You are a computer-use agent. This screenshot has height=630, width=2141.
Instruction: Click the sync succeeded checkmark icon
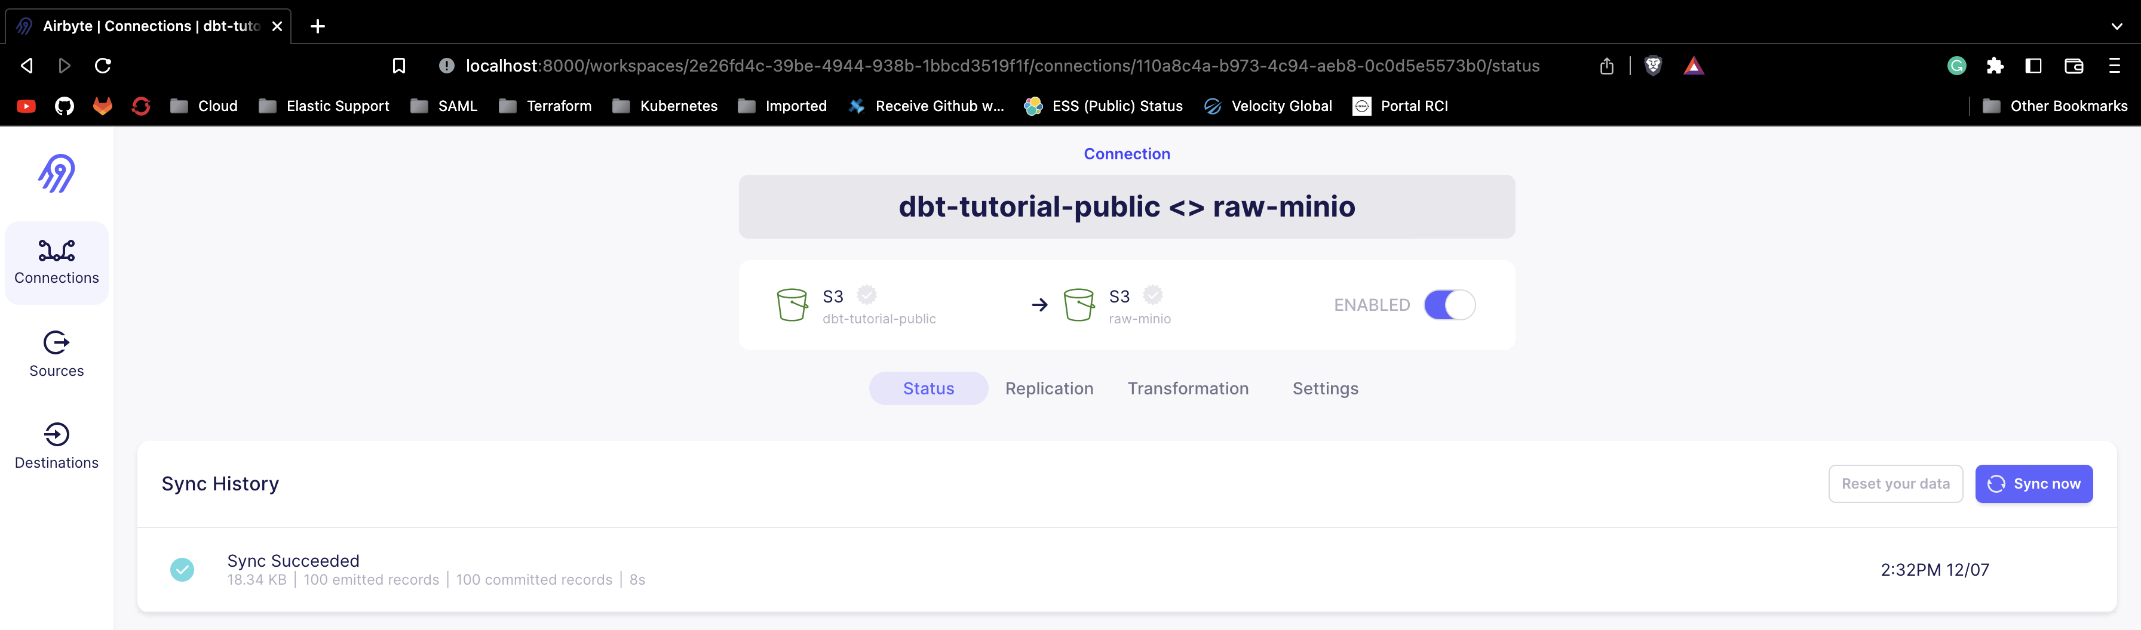(x=182, y=569)
